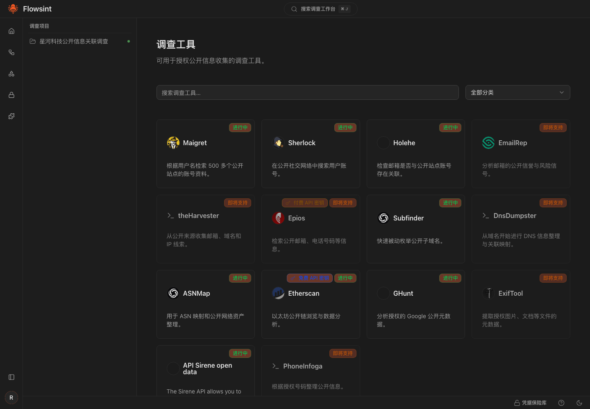Click the ASNMap card title
590x409 pixels.
(x=197, y=293)
